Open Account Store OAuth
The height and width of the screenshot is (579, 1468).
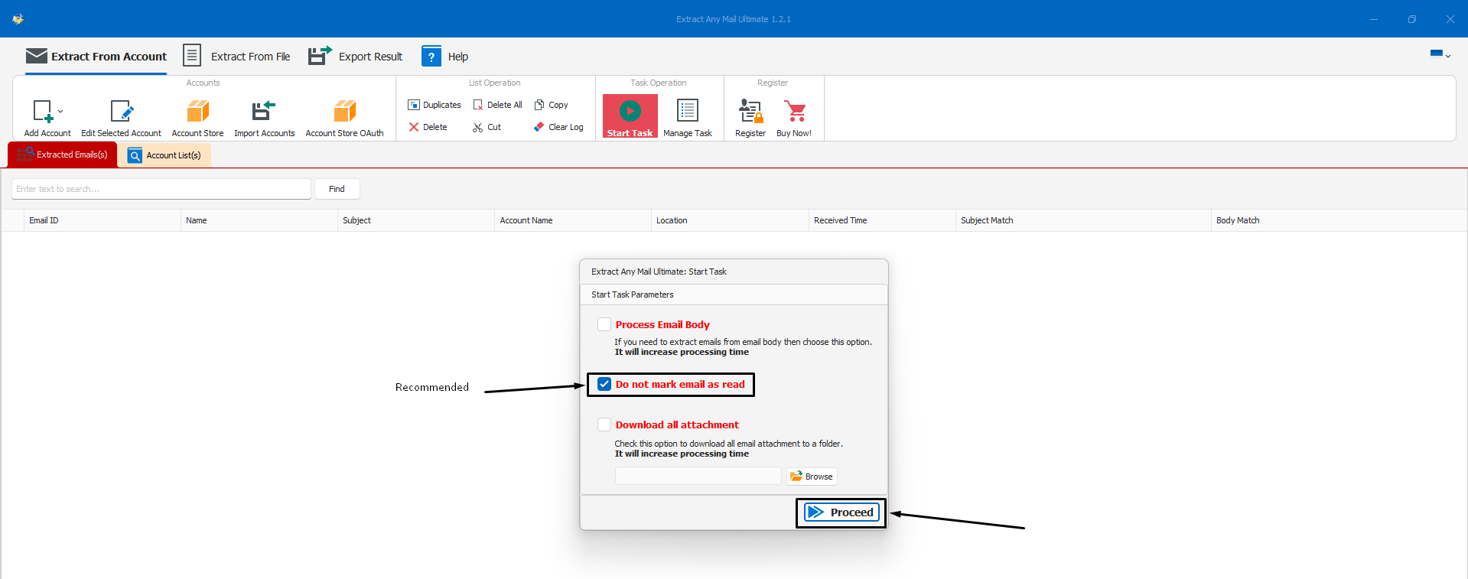pyautogui.click(x=344, y=112)
